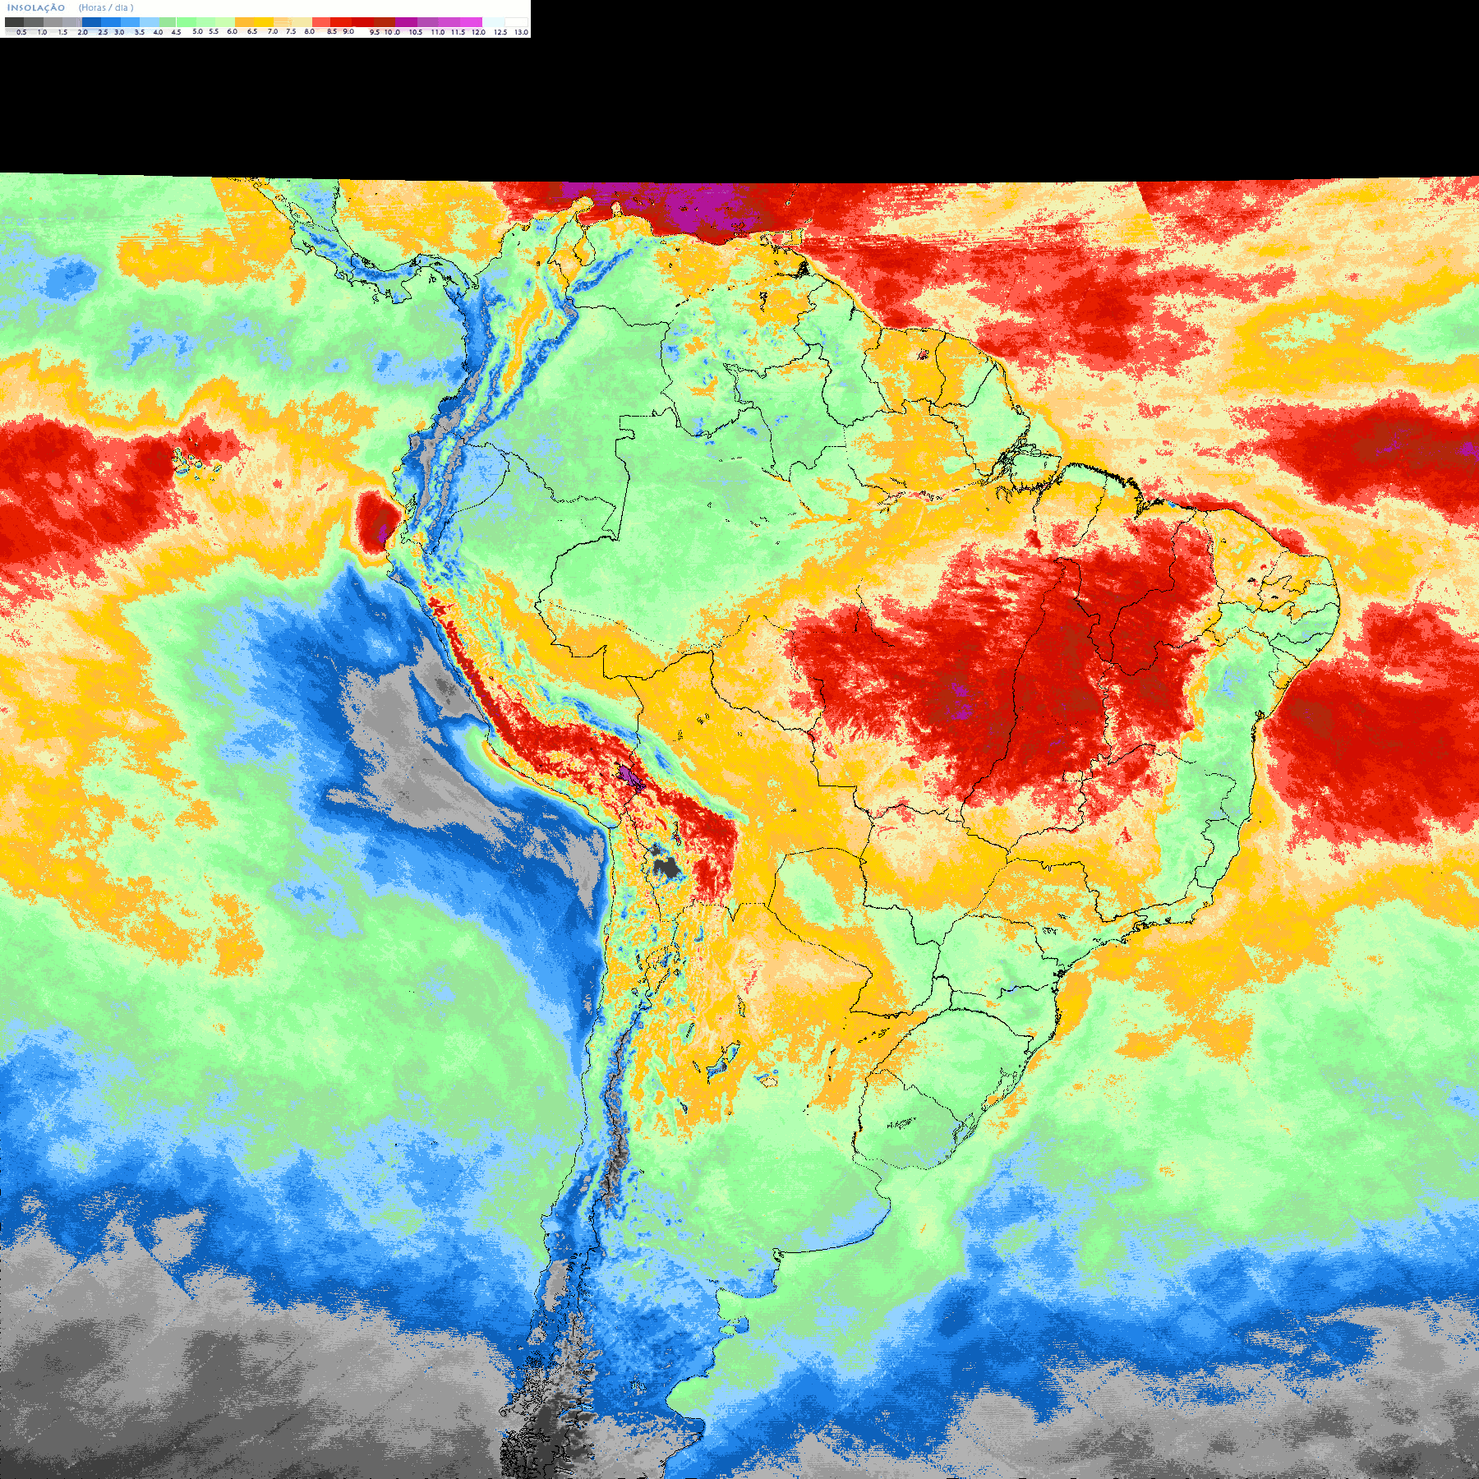Select the darkest gray legend swatch above 0.5
The image size is (1479, 1479).
(14, 22)
